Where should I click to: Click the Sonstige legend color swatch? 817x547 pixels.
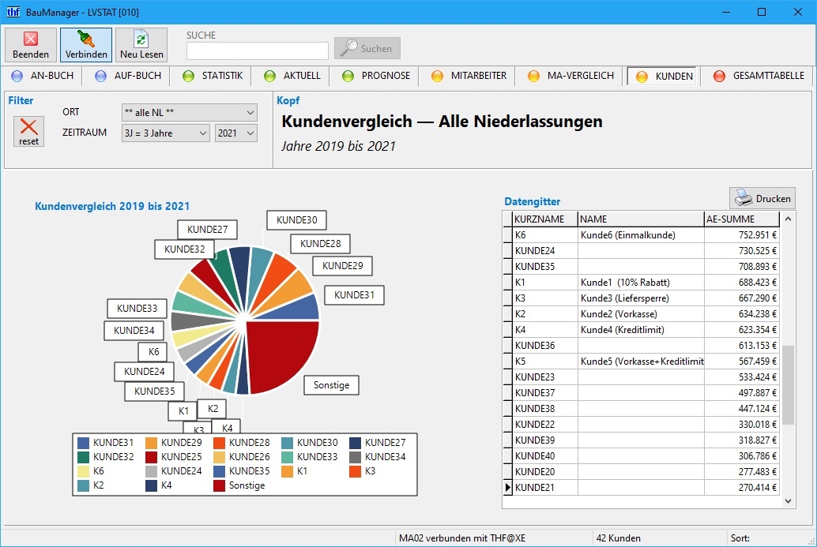tap(220, 485)
